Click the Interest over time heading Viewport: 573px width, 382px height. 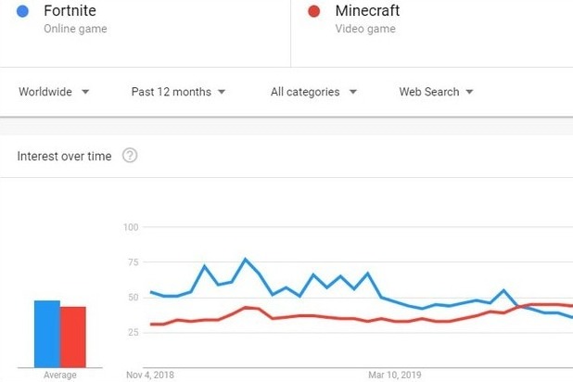(x=64, y=156)
